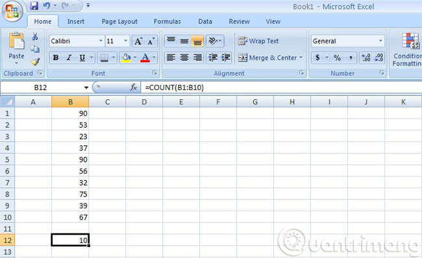Paste using the clipboard icon

[16, 41]
